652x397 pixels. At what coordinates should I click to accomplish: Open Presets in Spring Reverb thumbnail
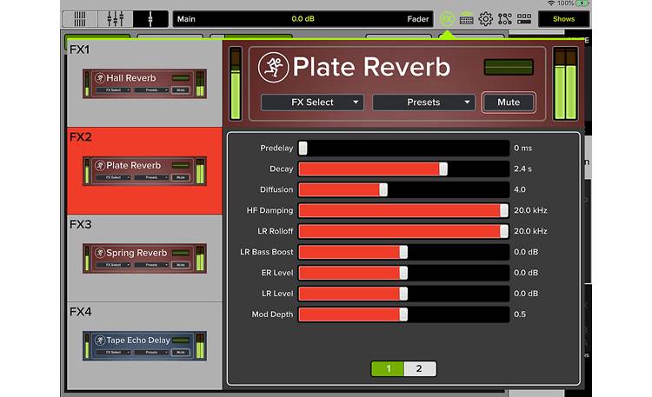pyautogui.click(x=151, y=265)
